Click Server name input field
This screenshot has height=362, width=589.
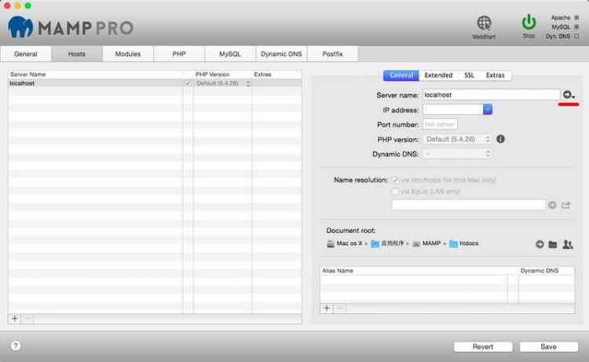click(491, 95)
